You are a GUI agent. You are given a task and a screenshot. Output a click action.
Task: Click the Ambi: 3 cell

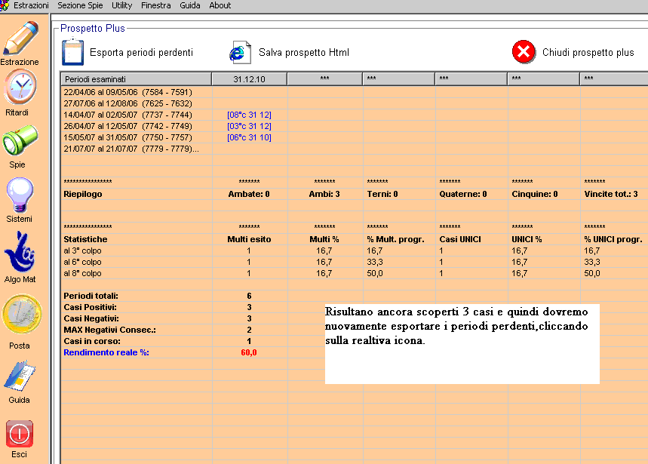click(x=324, y=194)
